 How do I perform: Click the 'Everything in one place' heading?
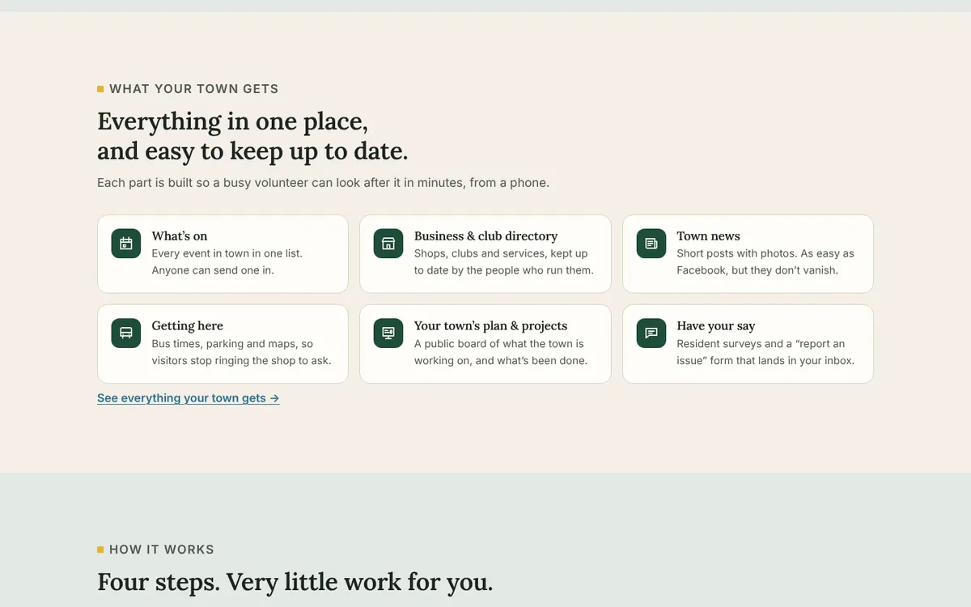click(252, 136)
